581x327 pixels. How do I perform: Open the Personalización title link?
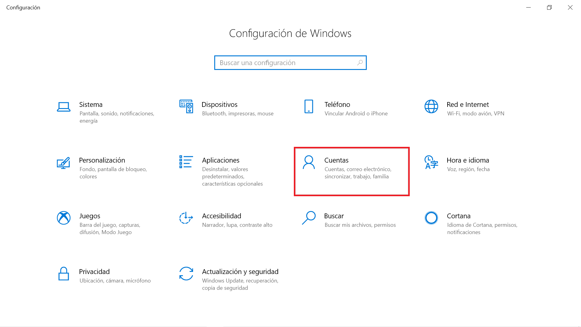(102, 160)
